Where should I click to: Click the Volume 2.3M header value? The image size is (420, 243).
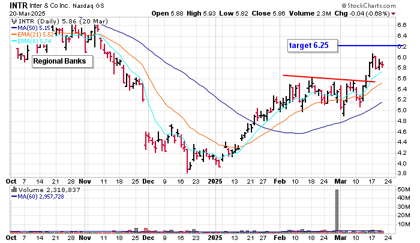click(x=310, y=13)
